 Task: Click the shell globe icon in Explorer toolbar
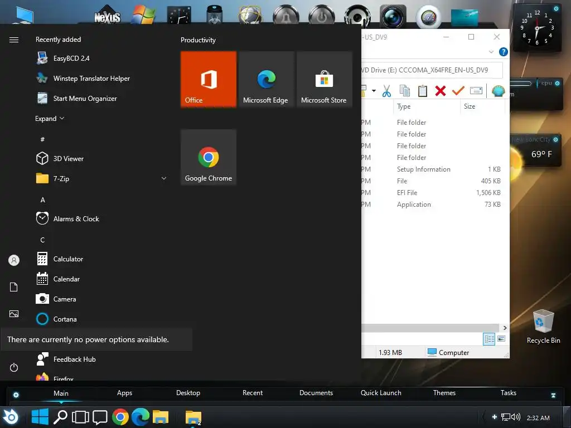pos(498,91)
